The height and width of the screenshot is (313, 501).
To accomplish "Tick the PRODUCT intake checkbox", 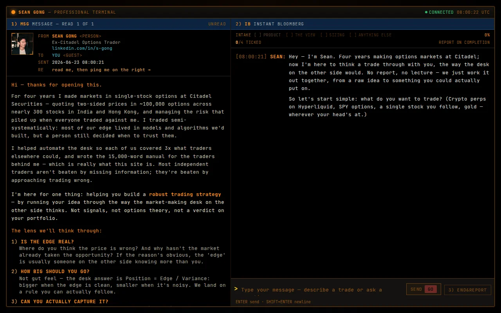I will point(258,35).
